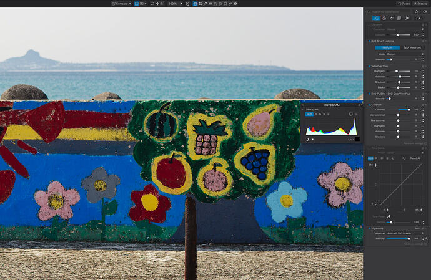Click Reset All in Tone Curve
The height and width of the screenshot is (280, 431).
click(415, 158)
